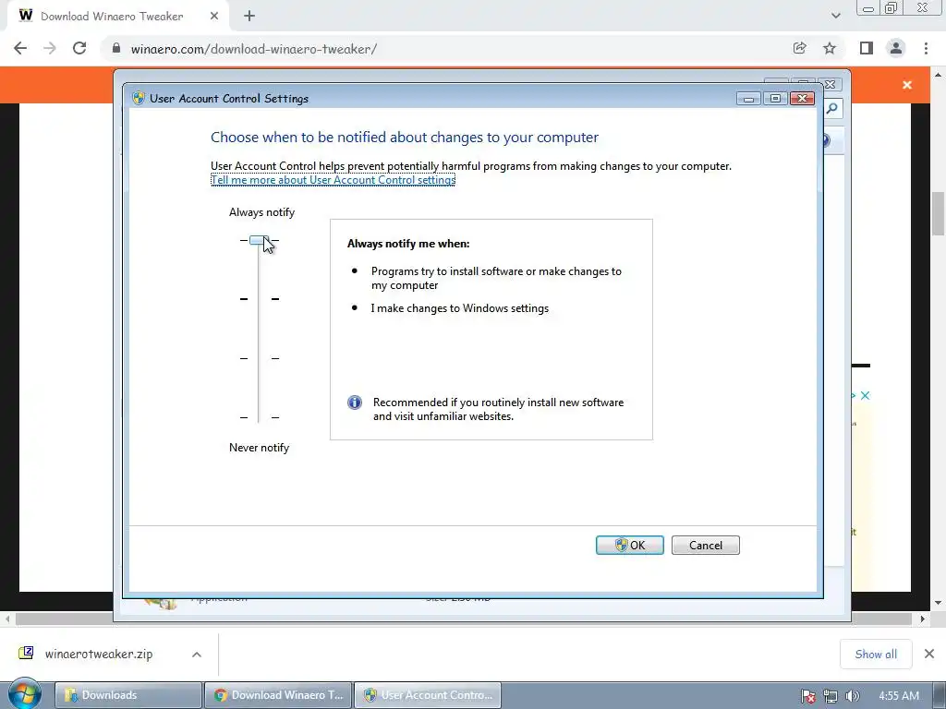This screenshot has height=709, width=946.
Task: Click Show all downloads button
Action: point(876,655)
